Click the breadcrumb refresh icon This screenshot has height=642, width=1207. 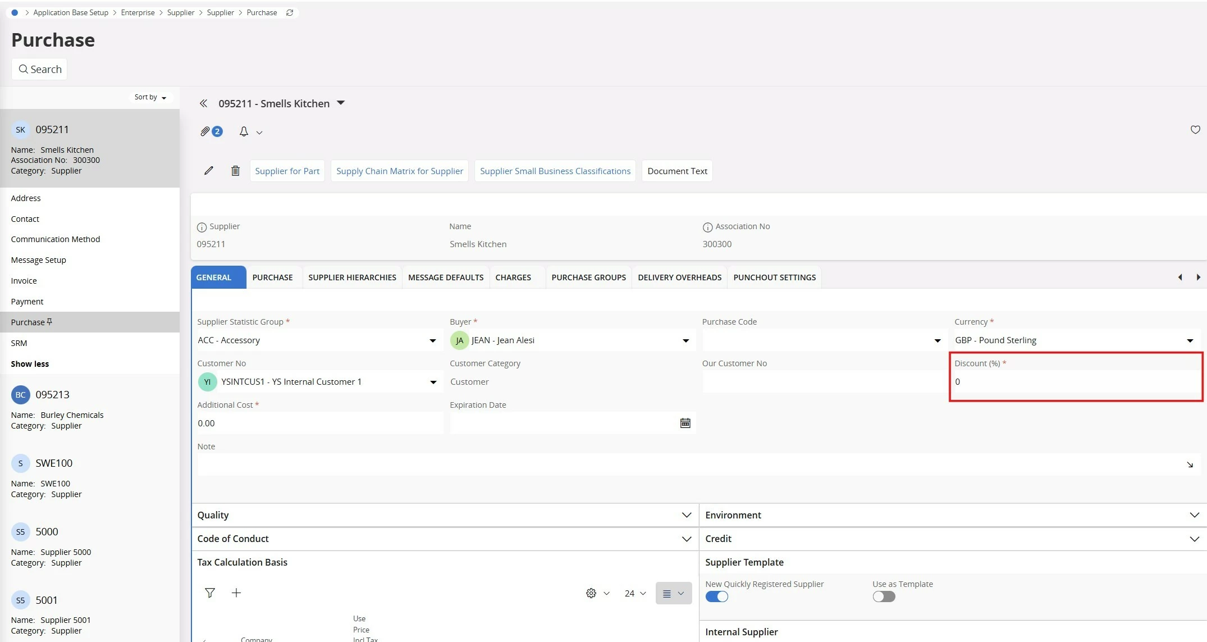pos(290,12)
